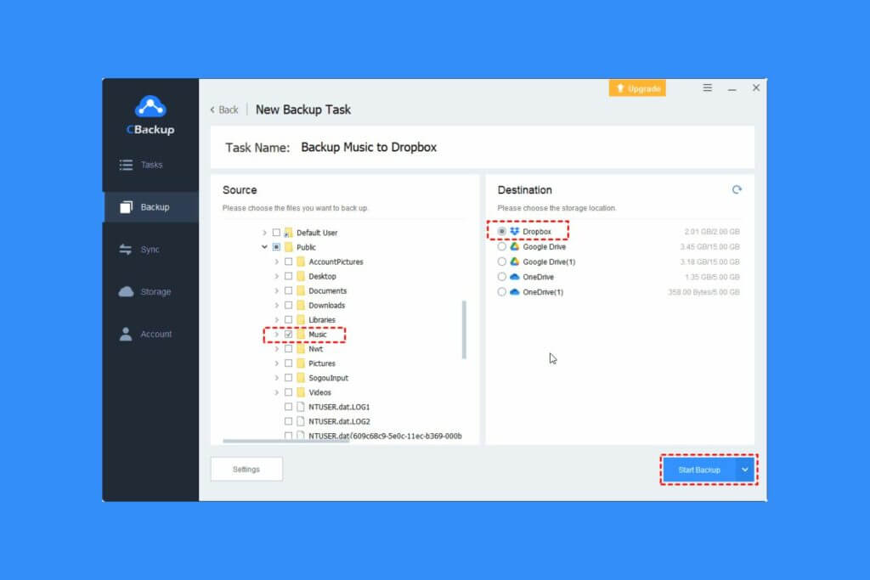Click the OneDrive cloud icon
This screenshot has height=580, width=870.
click(515, 277)
